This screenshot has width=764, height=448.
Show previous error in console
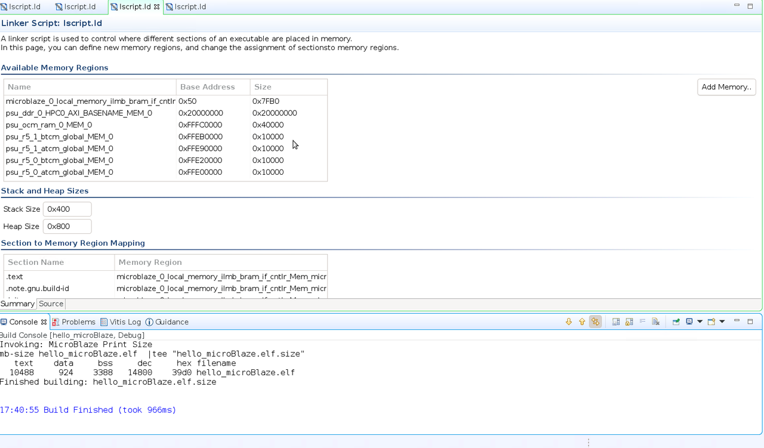coord(582,322)
